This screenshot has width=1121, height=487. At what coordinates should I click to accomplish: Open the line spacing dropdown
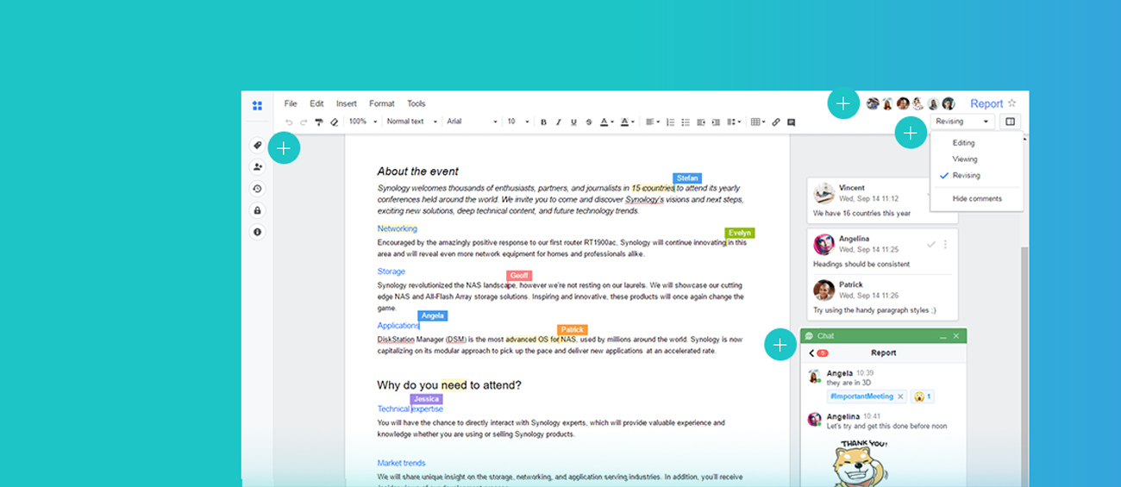point(734,122)
